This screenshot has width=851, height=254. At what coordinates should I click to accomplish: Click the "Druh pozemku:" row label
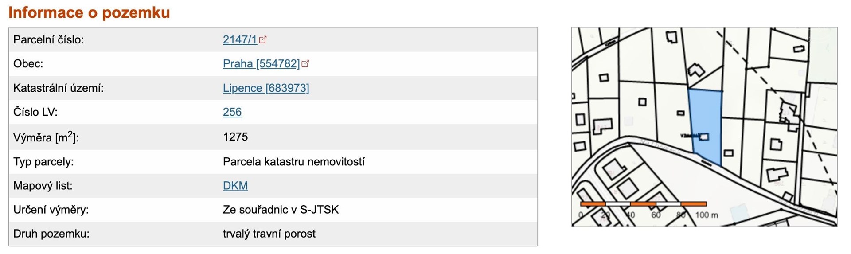[x=51, y=234]
